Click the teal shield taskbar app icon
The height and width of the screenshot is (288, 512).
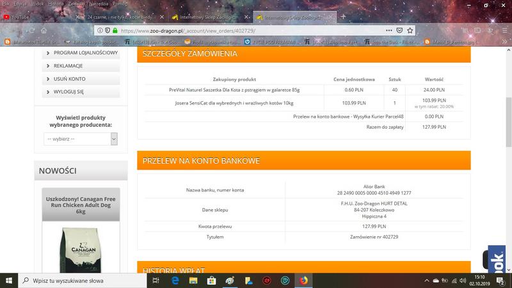tap(285, 280)
